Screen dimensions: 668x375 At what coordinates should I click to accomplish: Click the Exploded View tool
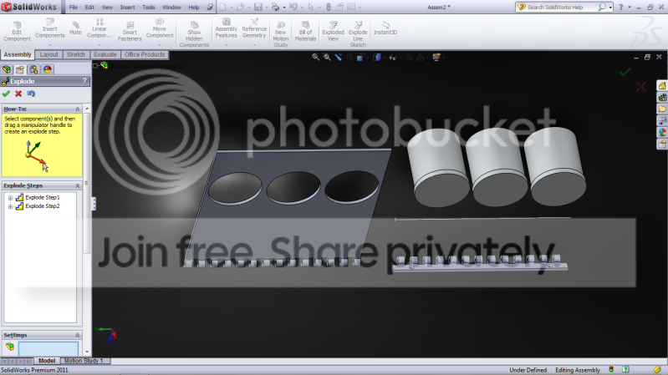point(333,31)
